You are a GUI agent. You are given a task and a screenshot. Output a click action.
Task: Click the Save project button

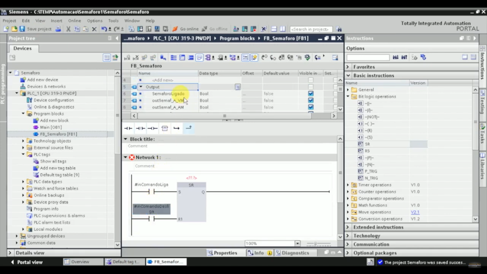tap(35, 29)
